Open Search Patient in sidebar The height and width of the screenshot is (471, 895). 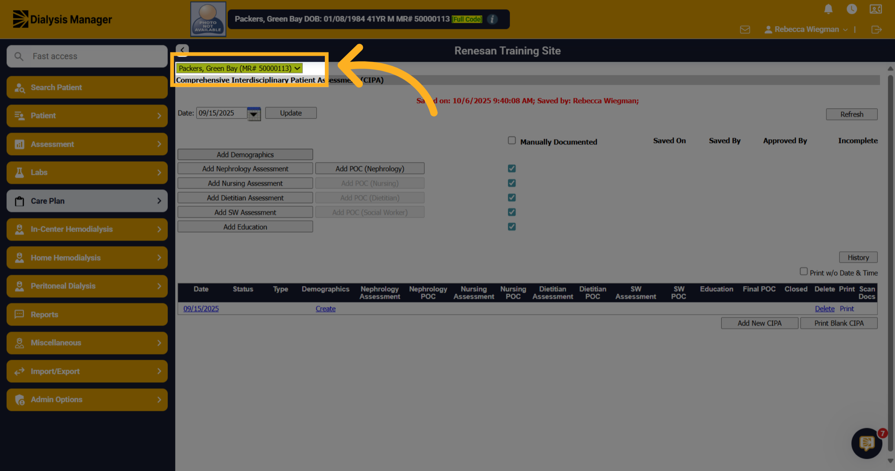[87, 87]
